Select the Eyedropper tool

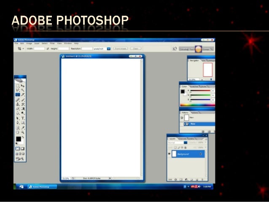23,128
